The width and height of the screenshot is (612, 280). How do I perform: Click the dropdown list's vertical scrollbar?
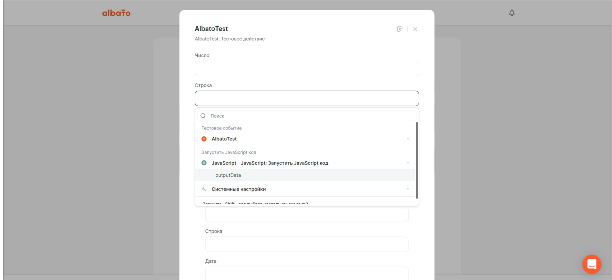(x=417, y=160)
